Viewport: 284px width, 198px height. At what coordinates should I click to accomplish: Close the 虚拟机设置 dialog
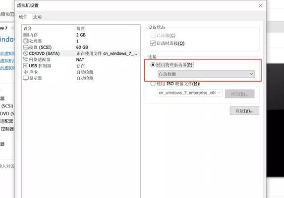click(260, 5)
